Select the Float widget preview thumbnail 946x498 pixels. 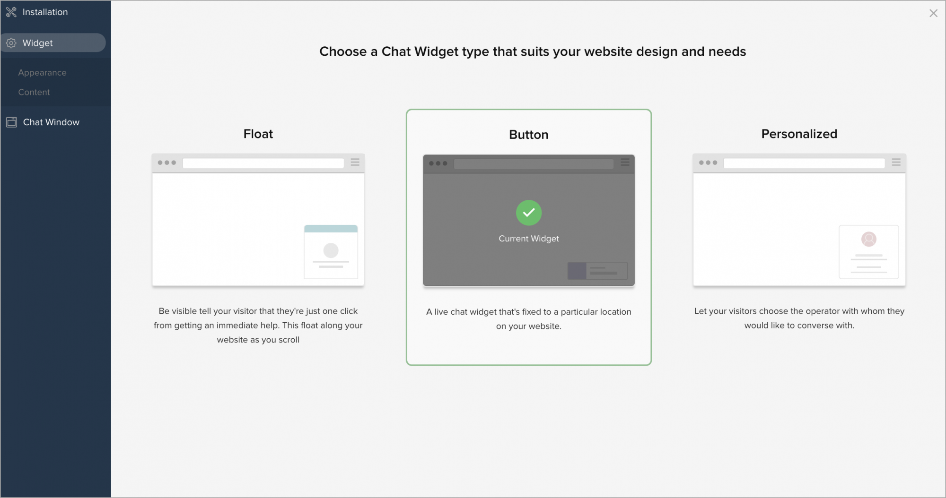pos(258,220)
